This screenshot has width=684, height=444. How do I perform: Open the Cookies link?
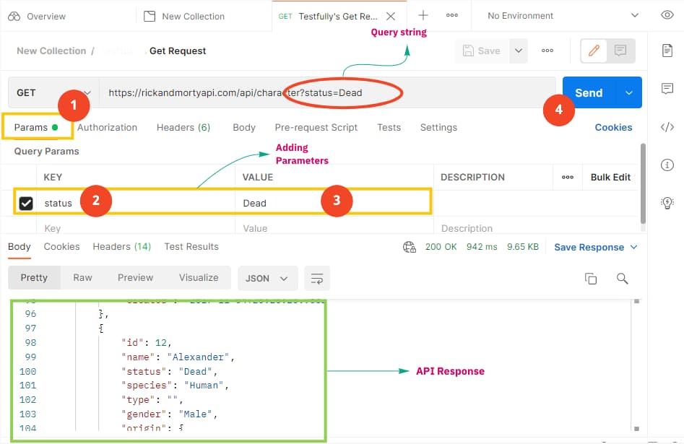[613, 127]
